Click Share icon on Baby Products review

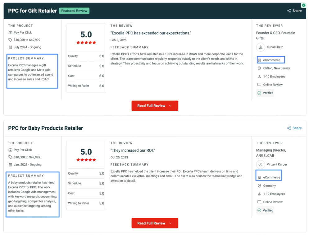[289, 128]
